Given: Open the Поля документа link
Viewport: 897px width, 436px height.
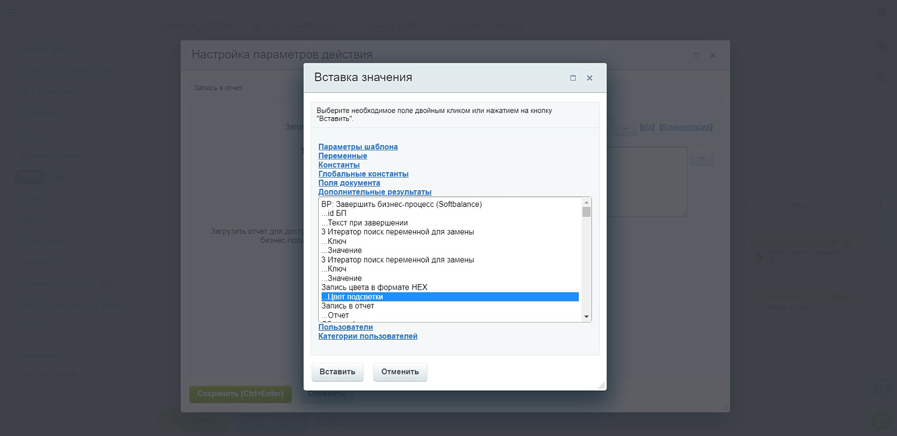Looking at the screenshot, I should (349, 182).
